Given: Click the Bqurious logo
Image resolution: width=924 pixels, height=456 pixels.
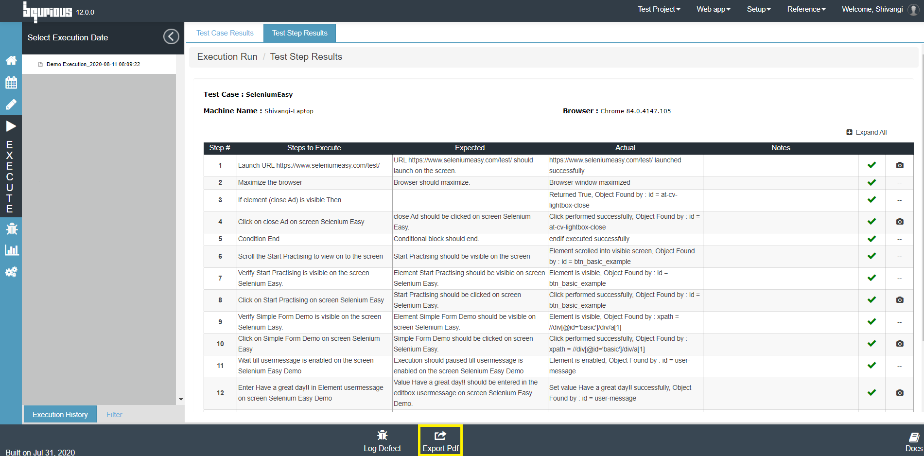Looking at the screenshot, I should [47, 11].
